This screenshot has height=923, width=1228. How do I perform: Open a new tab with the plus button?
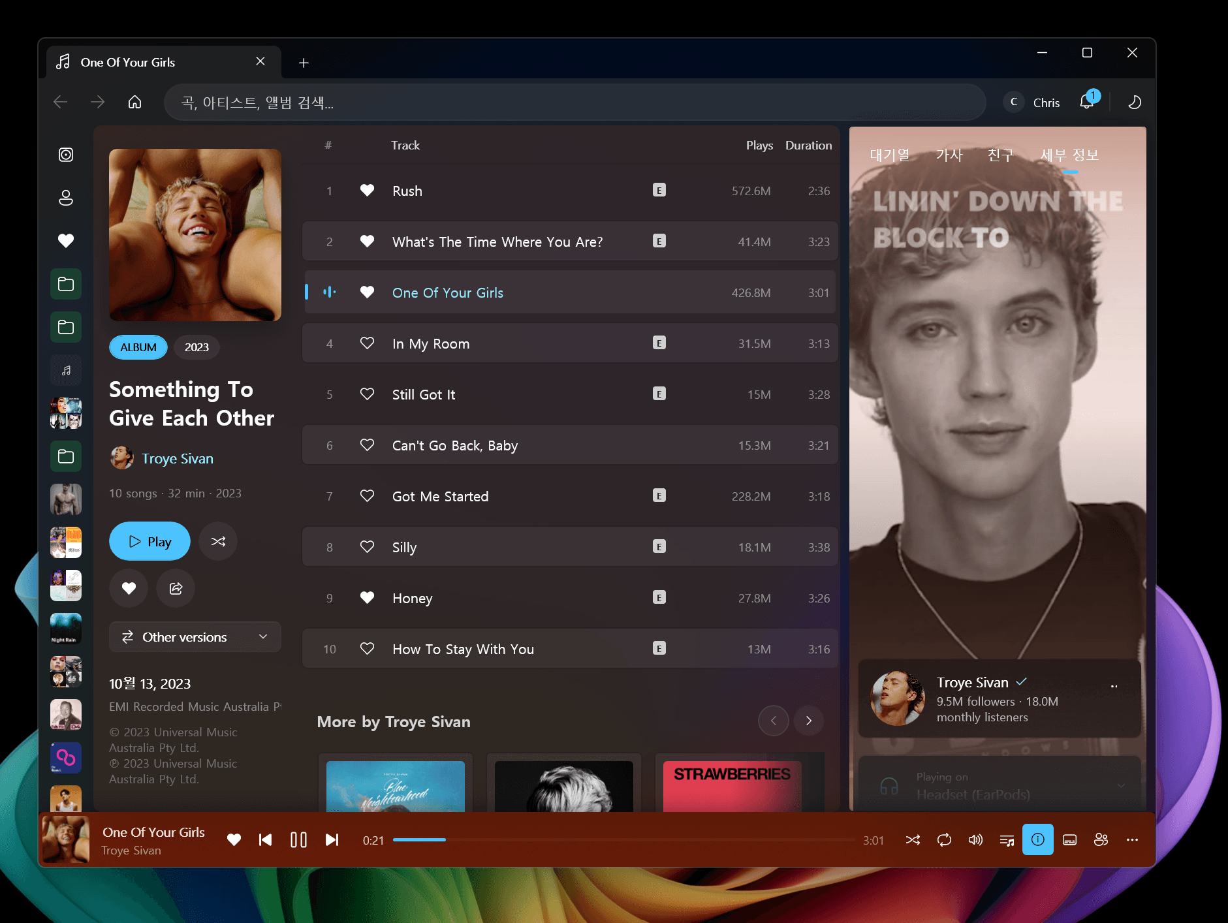click(304, 63)
